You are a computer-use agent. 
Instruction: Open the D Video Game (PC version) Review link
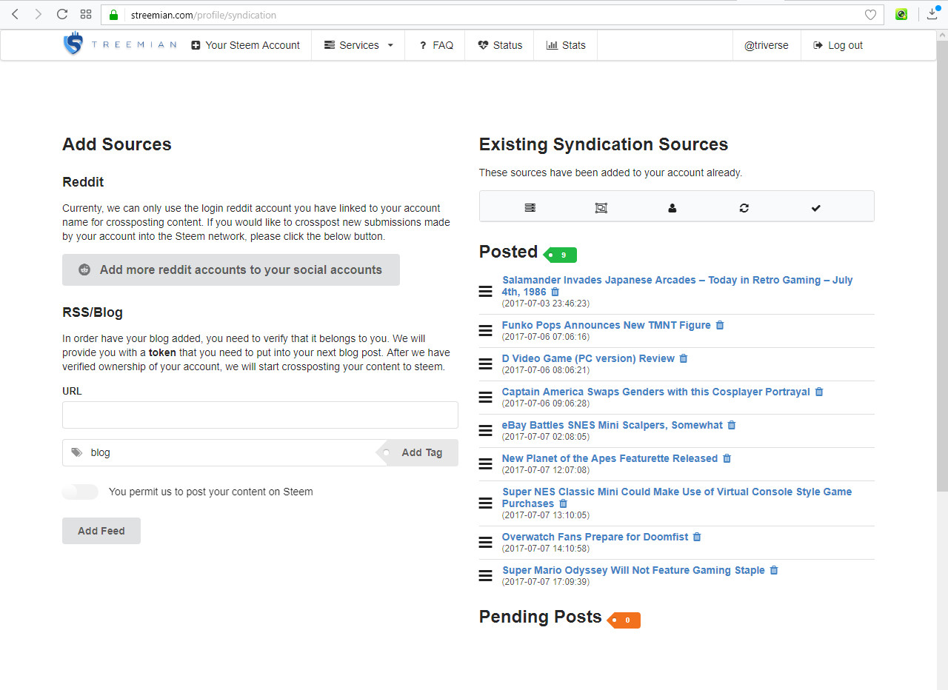(x=588, y=358)
